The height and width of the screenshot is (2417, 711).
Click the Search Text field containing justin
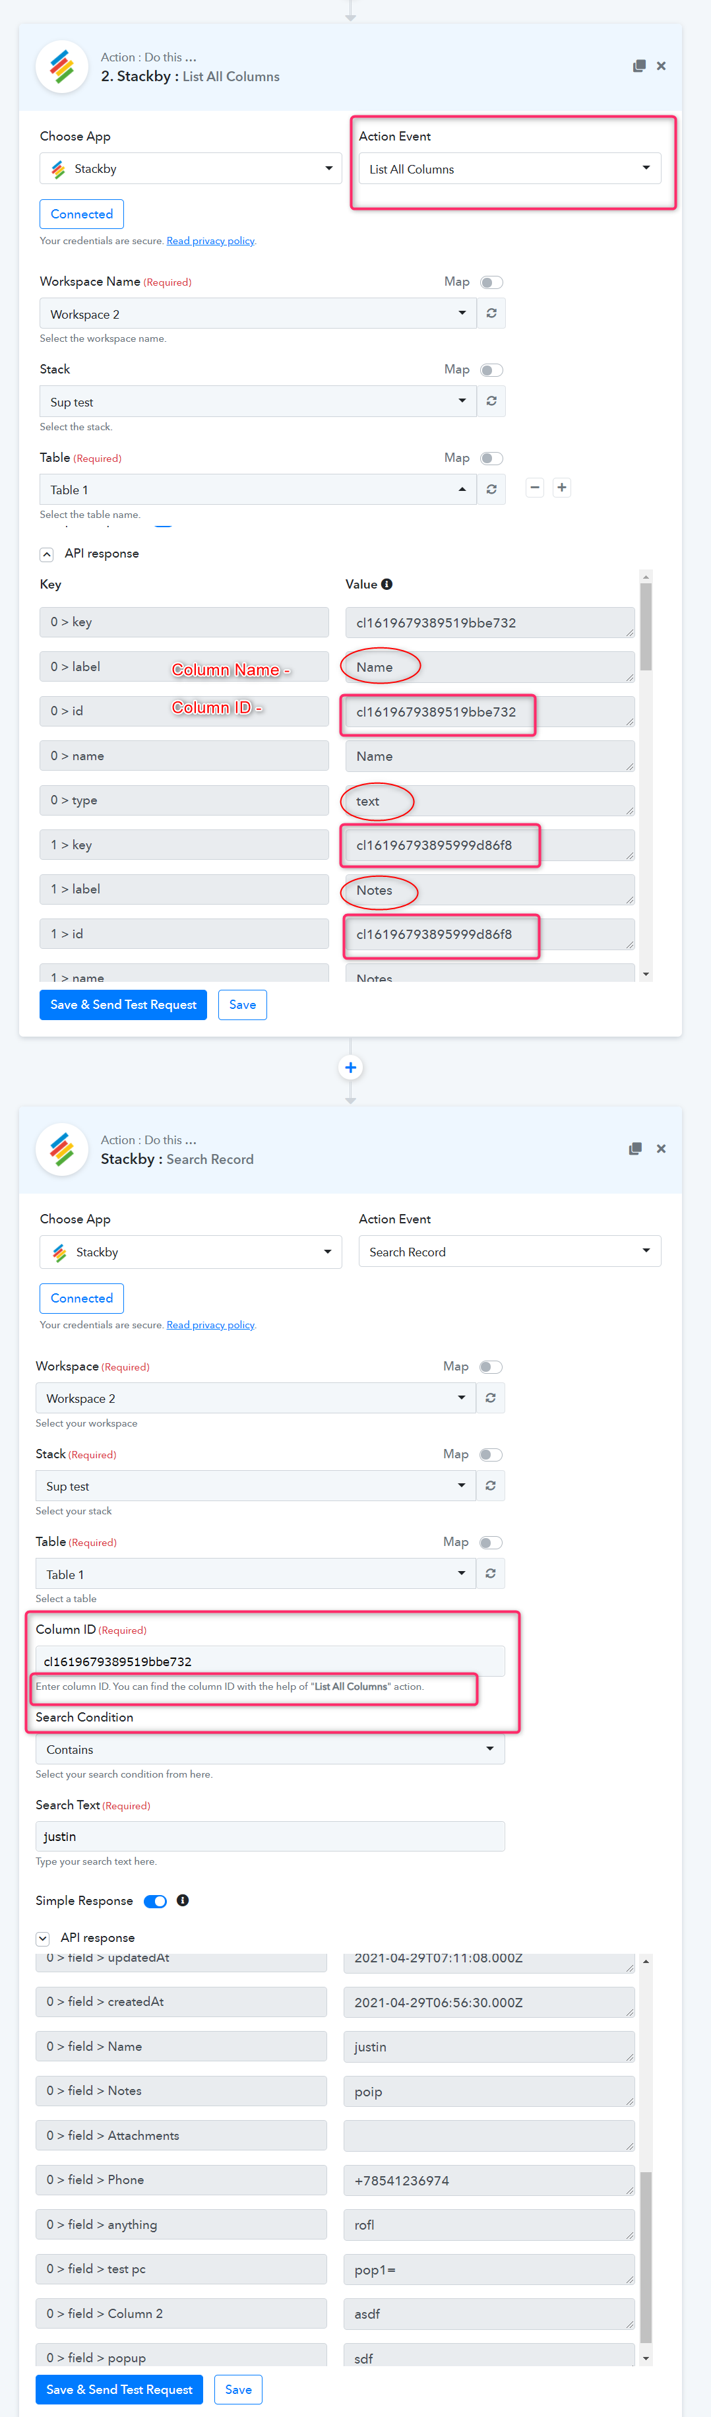pyautogui.click(x=270, y=1836)
